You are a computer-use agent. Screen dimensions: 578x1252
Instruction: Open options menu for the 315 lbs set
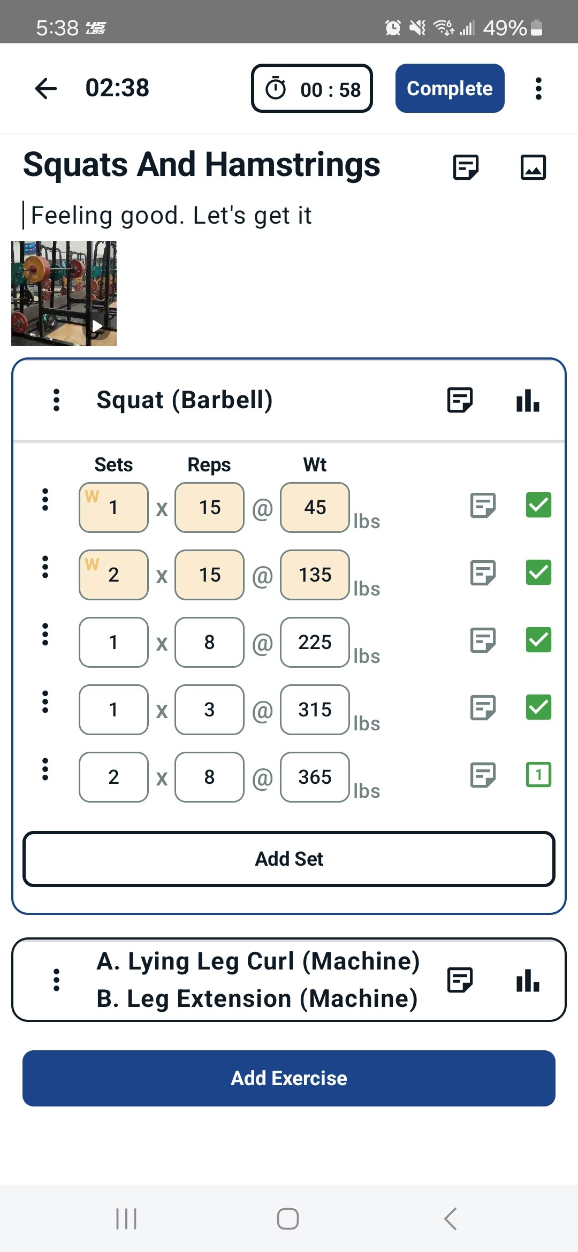pos(45,702)
